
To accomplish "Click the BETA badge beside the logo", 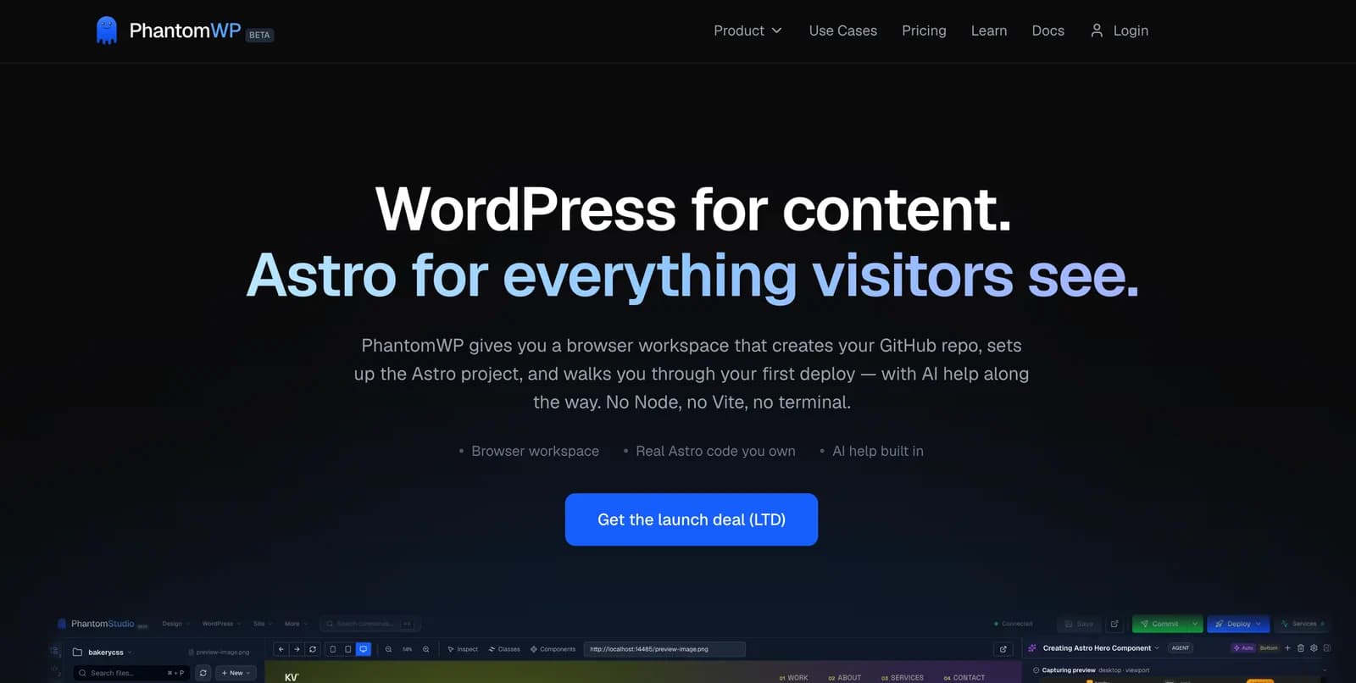I will tap(259, 35).
